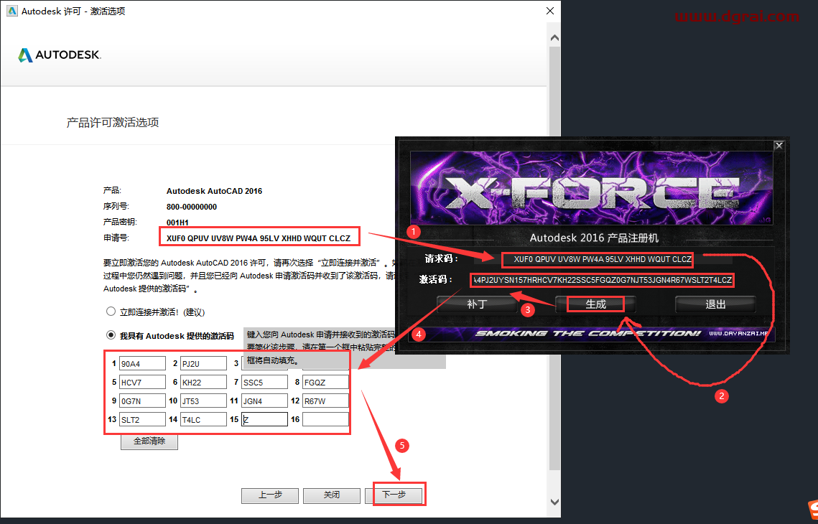Image resolution: width=818 pixels, height=524 pixels.
Task: Click activation code field 5 containing HCV7
Action: (142, 382)
